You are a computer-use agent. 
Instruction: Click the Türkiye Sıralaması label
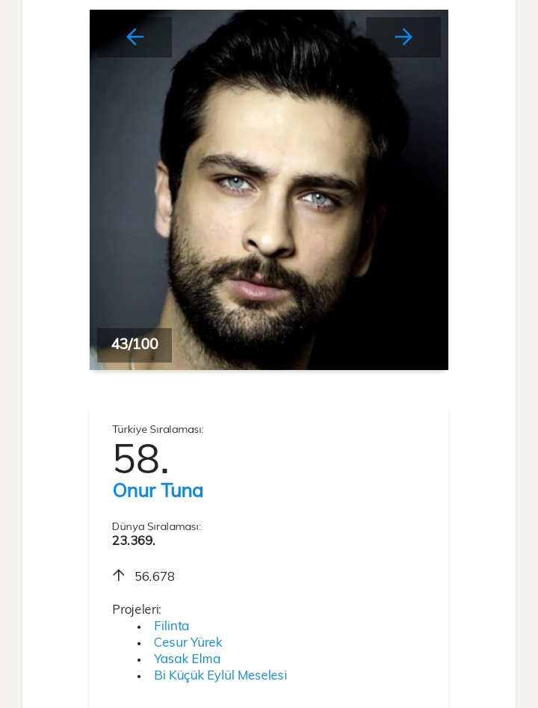(158, 429)
